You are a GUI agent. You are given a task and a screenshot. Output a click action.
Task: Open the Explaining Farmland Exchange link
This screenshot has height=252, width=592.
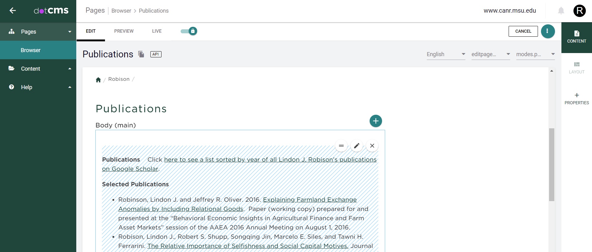click(309, 200)
